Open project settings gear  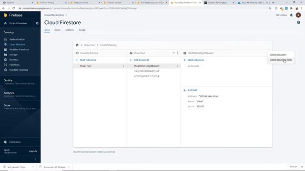pyautogui.click(x=37, y=23)
